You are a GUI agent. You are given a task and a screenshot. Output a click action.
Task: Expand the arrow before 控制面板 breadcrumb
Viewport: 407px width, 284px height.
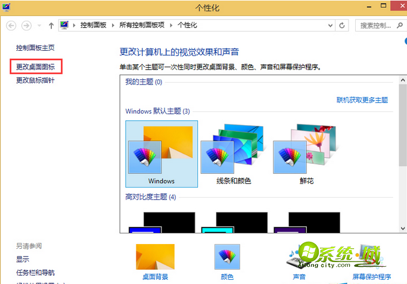click(74, 25)
